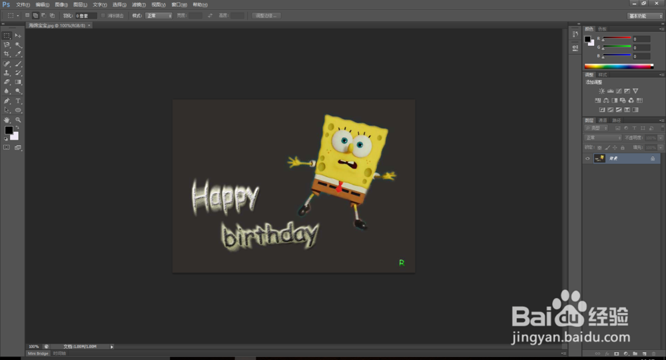
Task: Open the Color panel flyout menu
Action: click(x=661, y=29)
